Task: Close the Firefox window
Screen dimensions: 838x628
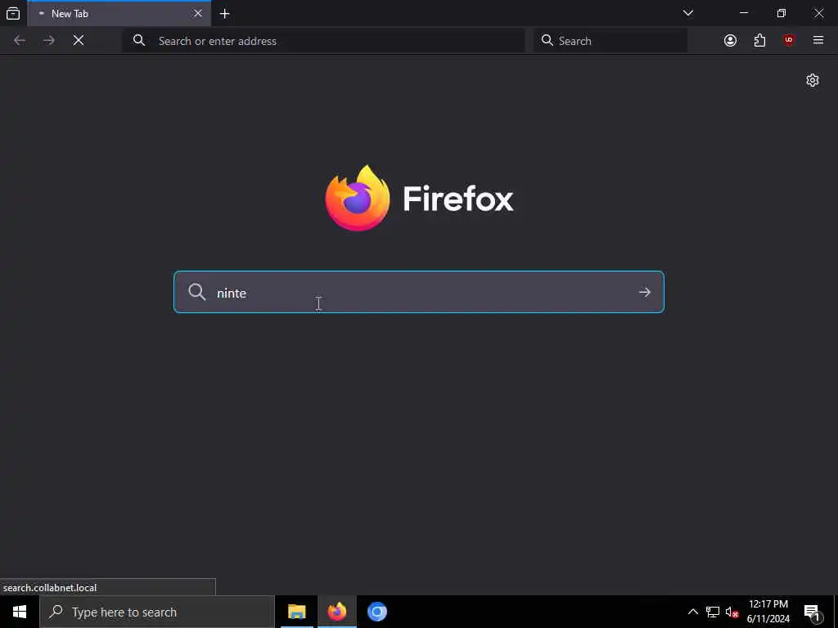Action: click(x=818, y=13)
